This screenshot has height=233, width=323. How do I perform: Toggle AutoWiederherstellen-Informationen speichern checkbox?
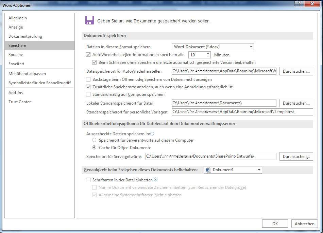click(x=88, y=55)
